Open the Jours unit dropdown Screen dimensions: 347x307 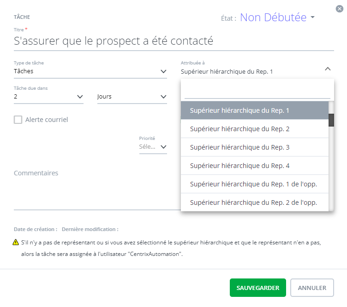163,97
